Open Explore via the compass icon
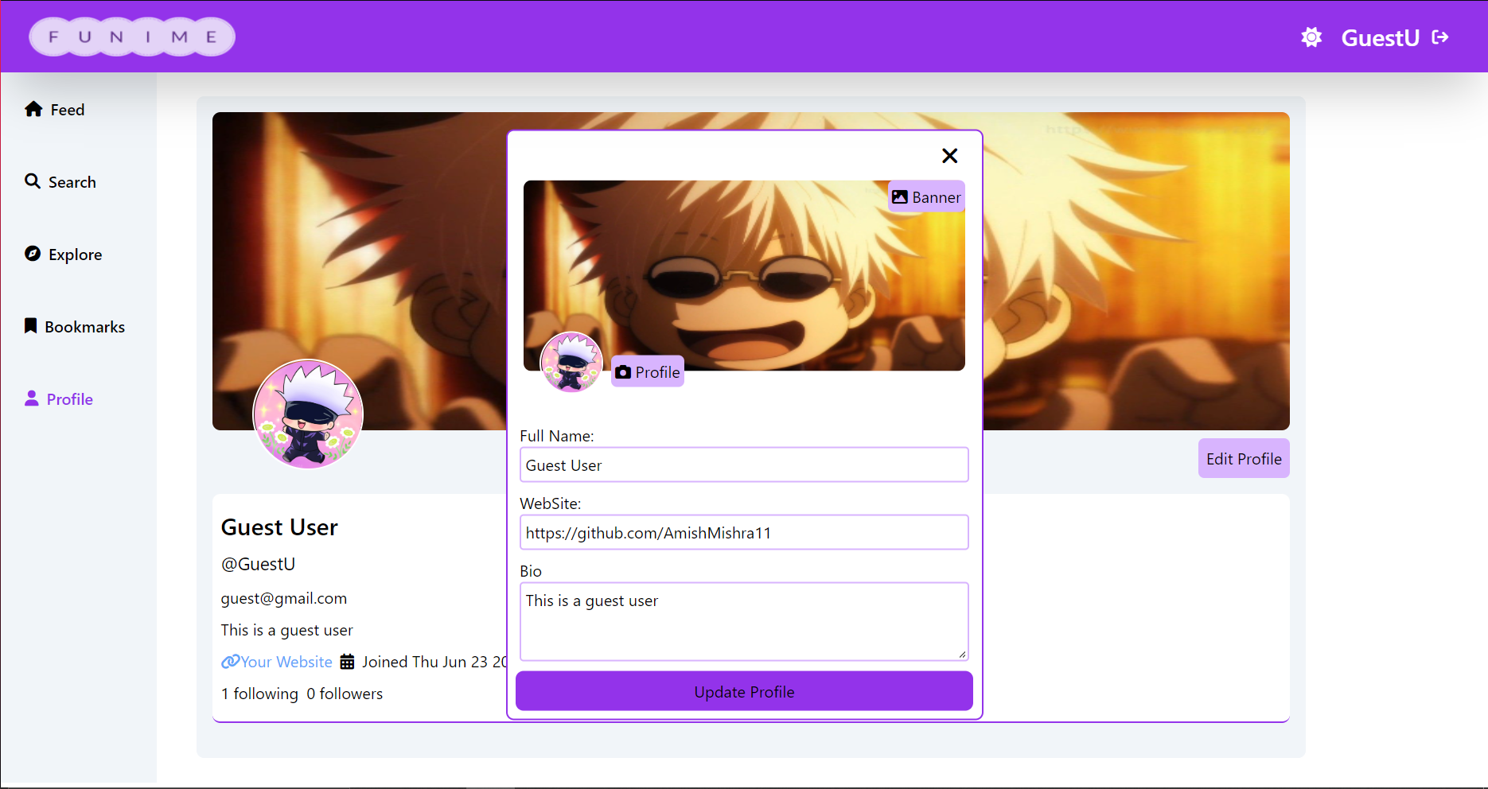1488x789 pixels. point(33,254)
